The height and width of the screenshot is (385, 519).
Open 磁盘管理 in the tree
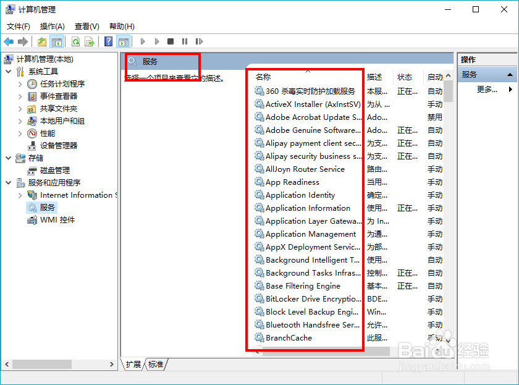[x=55, y=171]
